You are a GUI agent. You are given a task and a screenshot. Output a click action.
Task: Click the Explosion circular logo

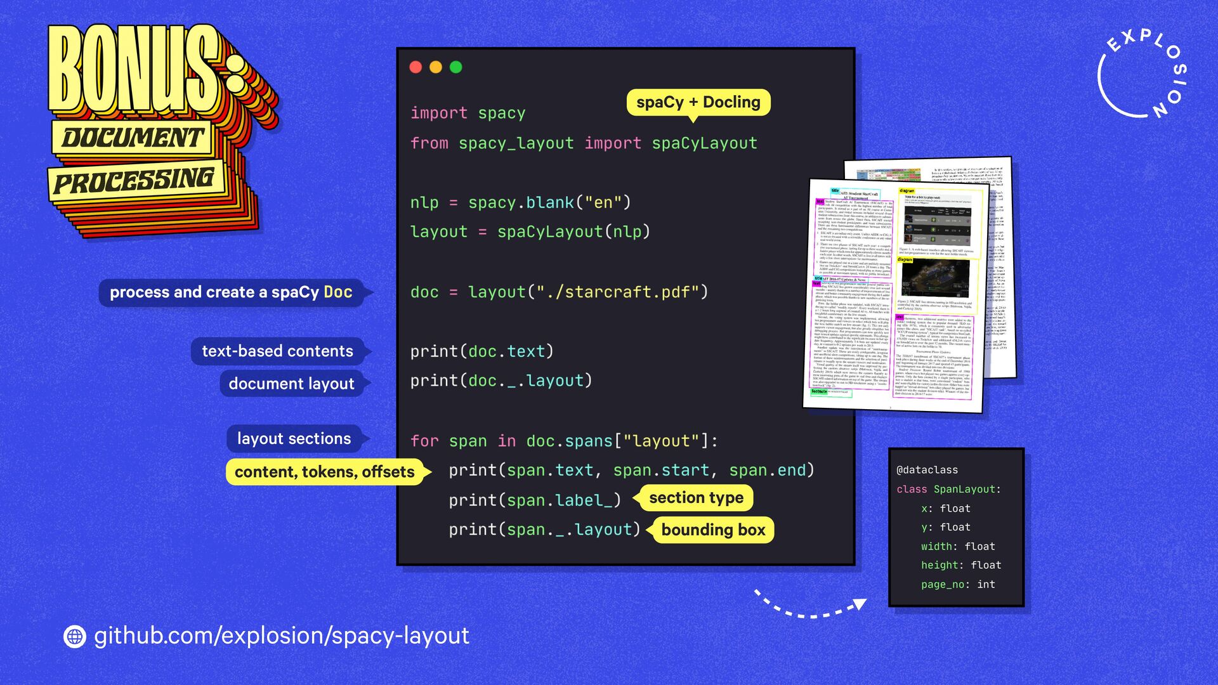pyautogui.click(x=1143, y=74)
